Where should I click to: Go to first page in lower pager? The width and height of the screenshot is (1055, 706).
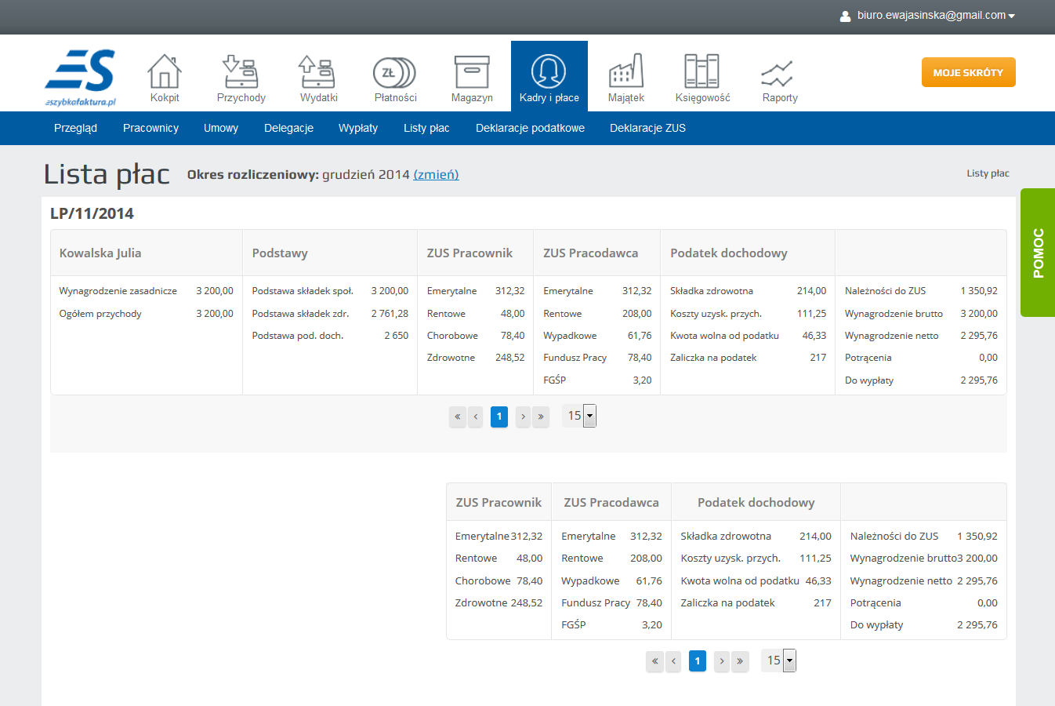(x=655, y=661)
